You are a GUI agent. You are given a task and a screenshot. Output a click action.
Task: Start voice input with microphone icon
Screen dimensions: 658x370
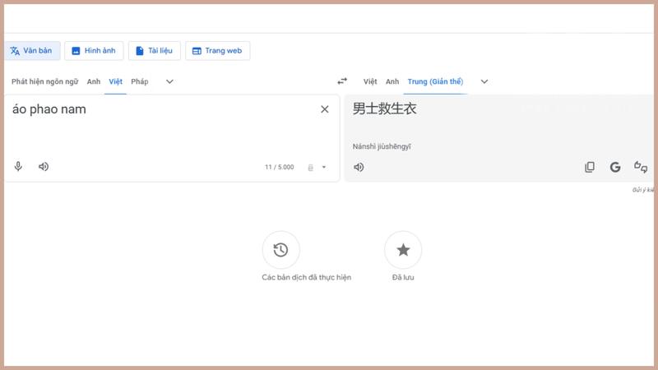[x=18, y=167]
